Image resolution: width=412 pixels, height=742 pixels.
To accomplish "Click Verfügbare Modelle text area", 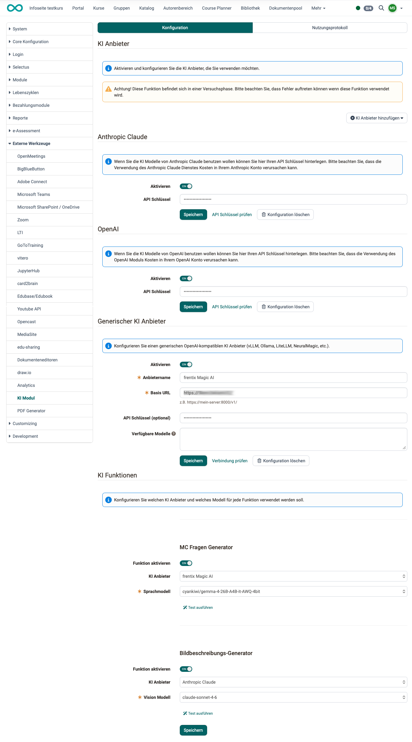I will point(293,439).
